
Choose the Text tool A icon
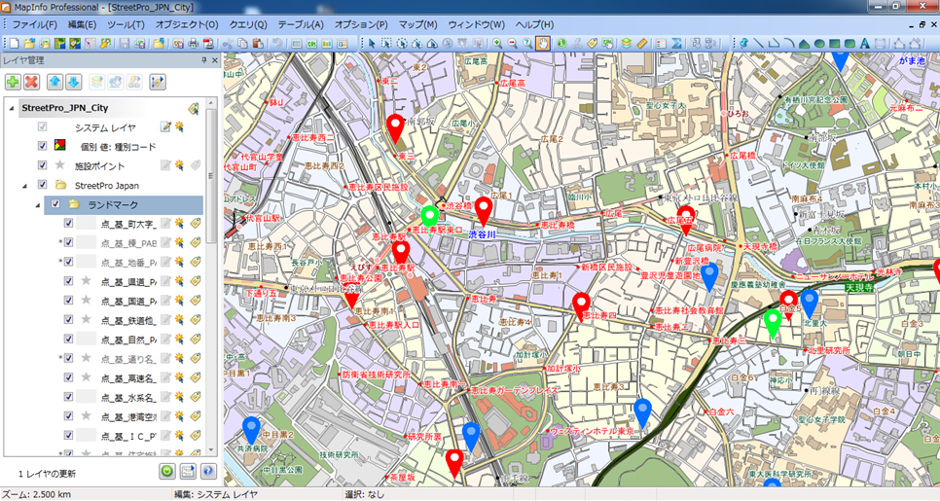864,44
